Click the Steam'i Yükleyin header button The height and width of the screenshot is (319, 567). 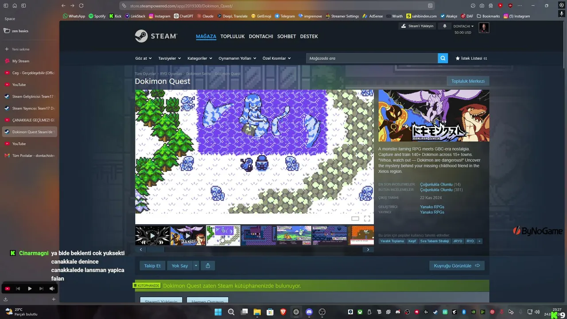tap(417, 26)
